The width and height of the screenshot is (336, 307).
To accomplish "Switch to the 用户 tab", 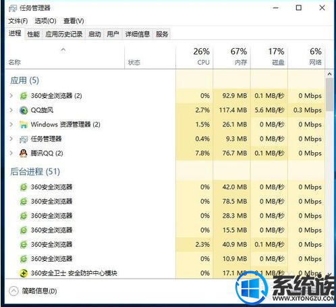I will point(113,34).
